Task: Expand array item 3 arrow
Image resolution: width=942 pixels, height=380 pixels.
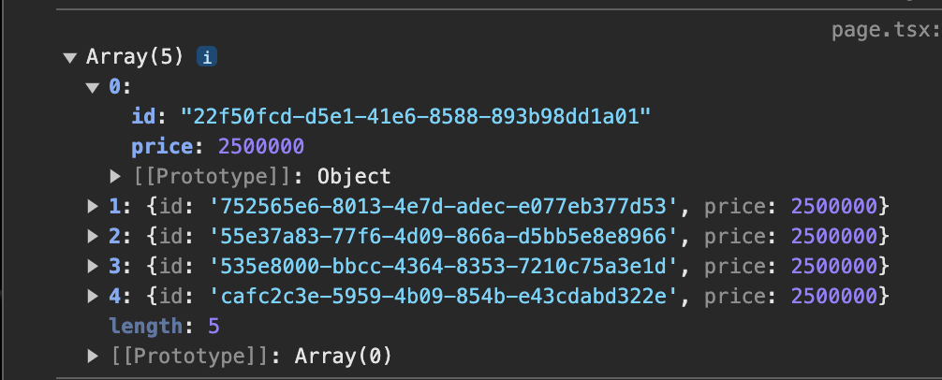Action: click(x=93, y=266)
